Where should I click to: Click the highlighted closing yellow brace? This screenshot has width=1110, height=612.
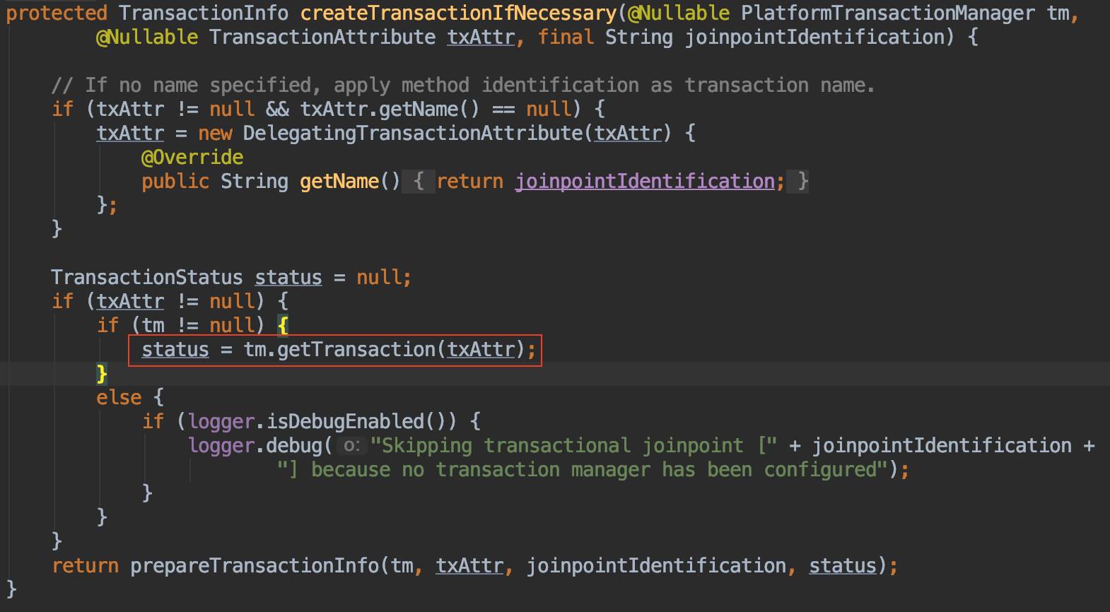(102, 374)
